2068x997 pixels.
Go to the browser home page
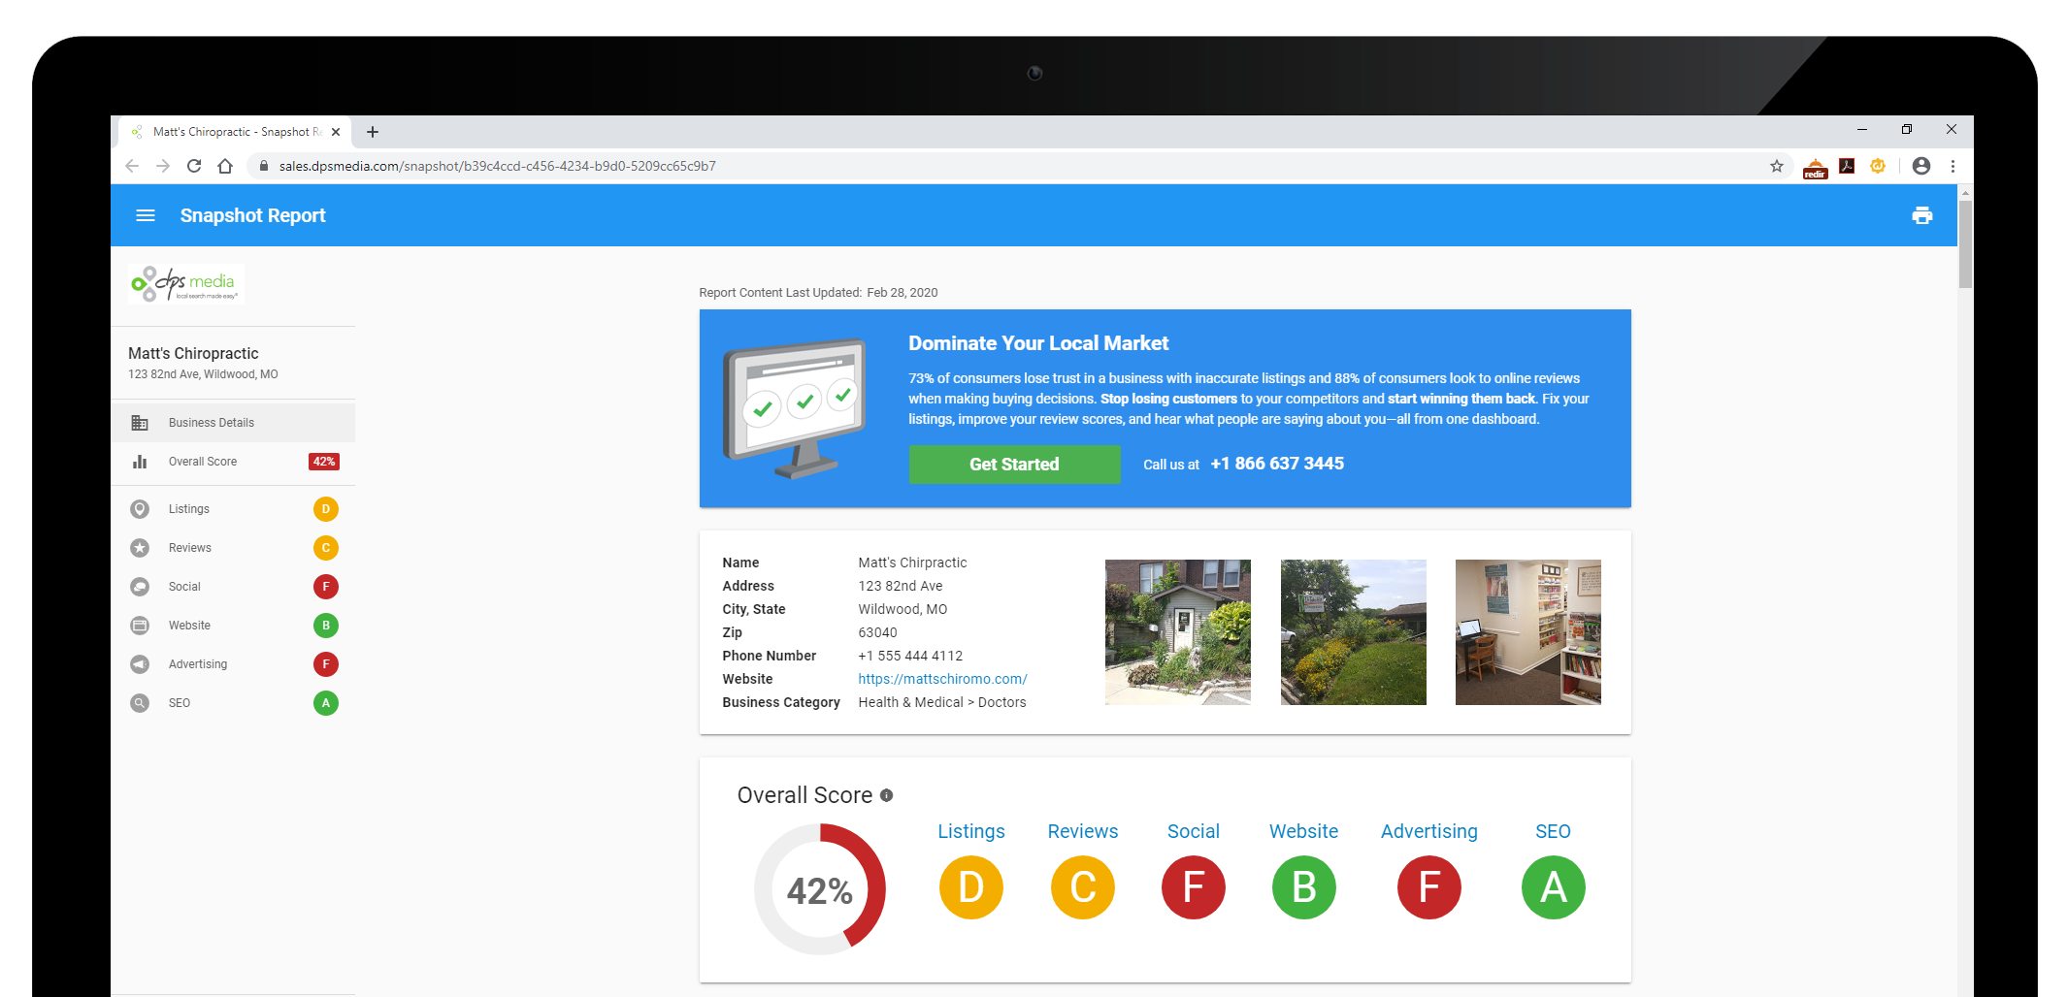(x=225, y=166)
